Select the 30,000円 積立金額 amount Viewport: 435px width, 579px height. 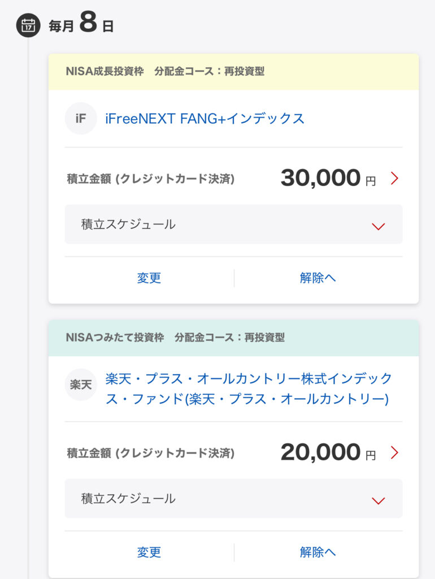click(320, 179)
